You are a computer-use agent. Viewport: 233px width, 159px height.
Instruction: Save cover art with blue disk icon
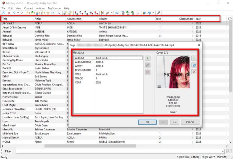point(194,65)
